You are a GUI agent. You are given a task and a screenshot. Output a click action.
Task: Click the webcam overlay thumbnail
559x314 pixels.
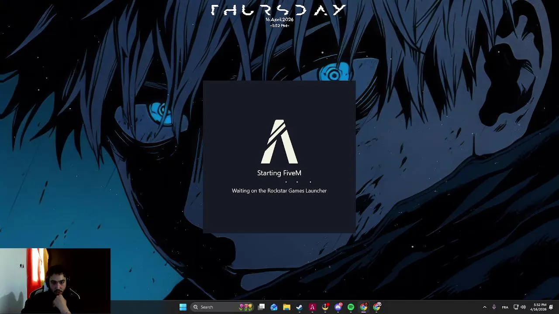(x=55, y=281)
